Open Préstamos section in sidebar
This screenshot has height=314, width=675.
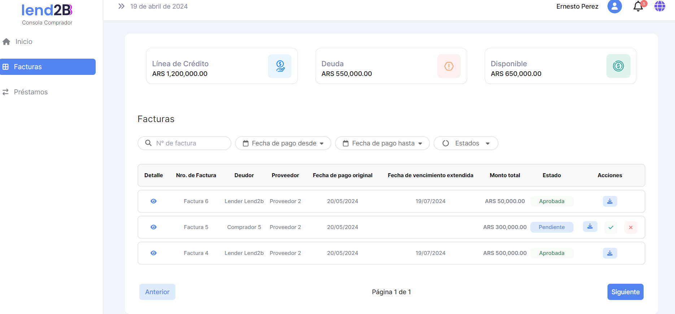31,92
